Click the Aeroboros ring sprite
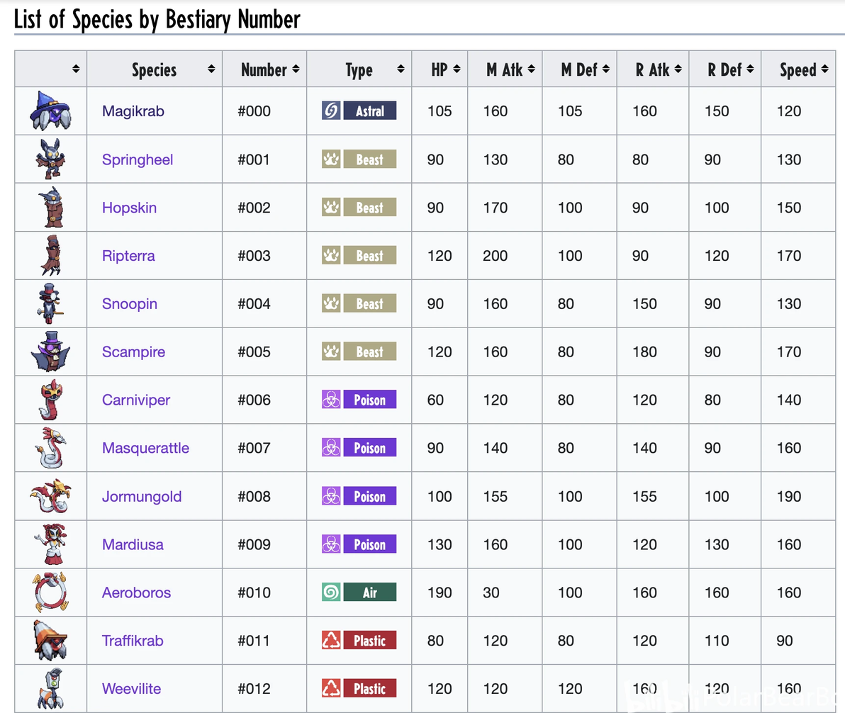The height and width of the screenshot is (713, 845). point(50,593)
